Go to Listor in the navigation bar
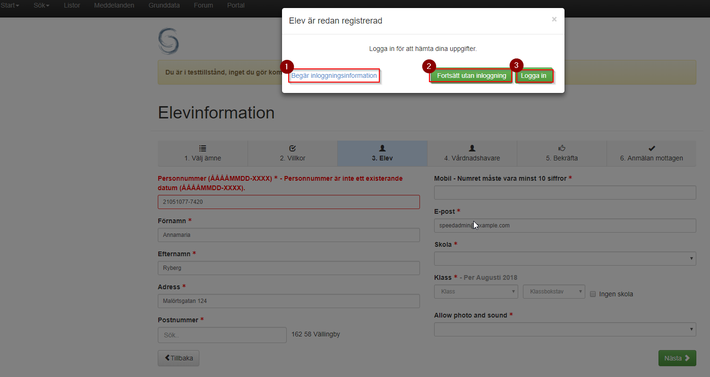 point(72,6)
